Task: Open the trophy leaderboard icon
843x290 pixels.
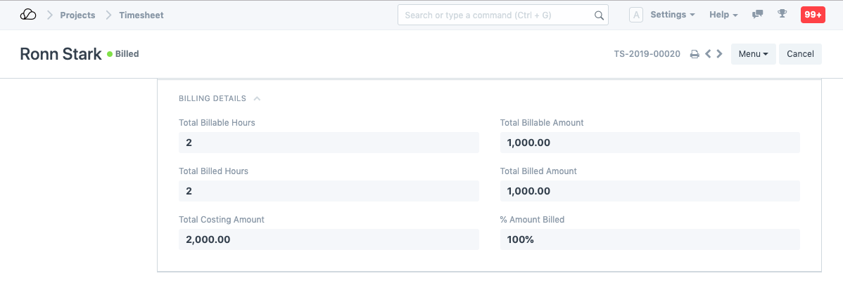Action: click(781, 15)
